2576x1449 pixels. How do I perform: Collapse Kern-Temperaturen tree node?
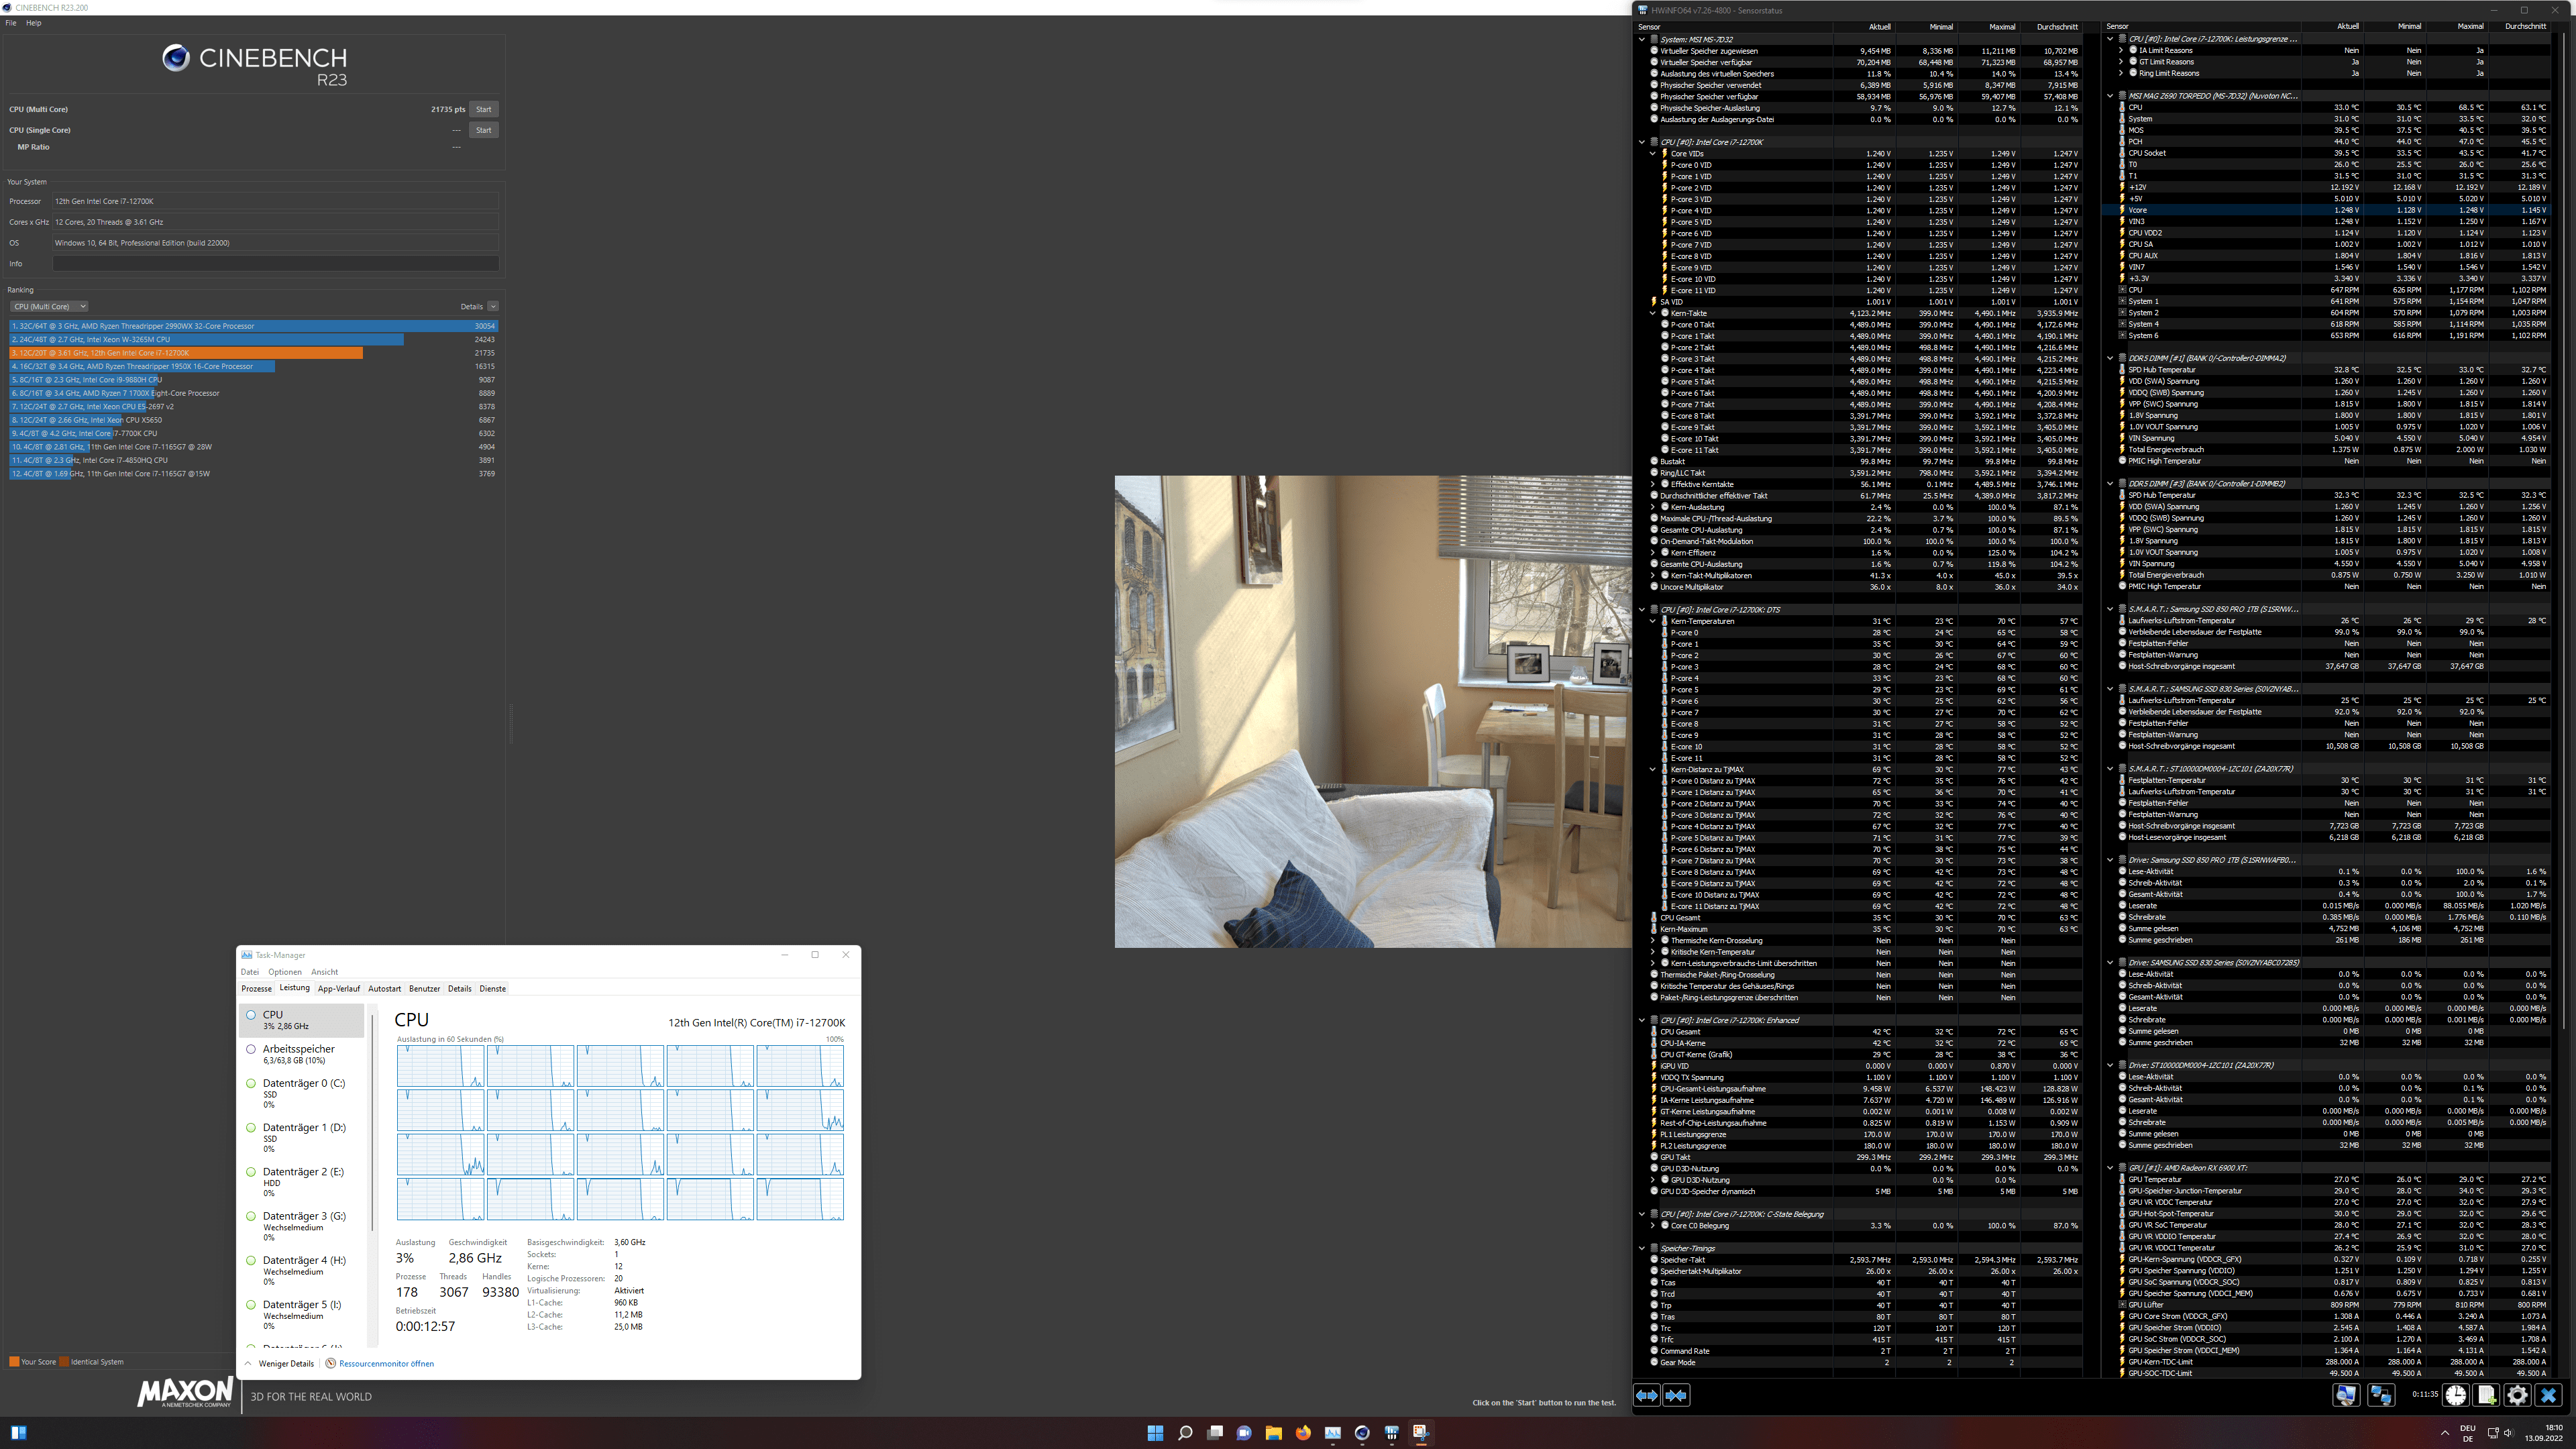point(1652,621)
